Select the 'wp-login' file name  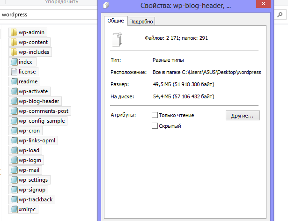point(30,160)
